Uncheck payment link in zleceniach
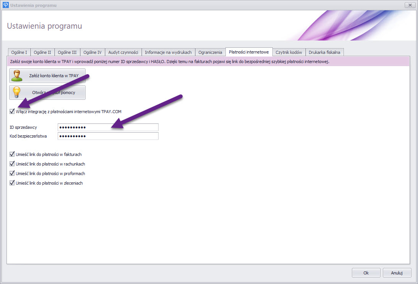Screen dimensions: 418x284 12,183
